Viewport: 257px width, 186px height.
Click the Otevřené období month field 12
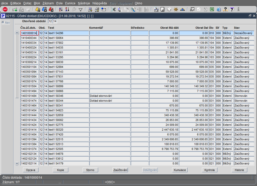50,21
